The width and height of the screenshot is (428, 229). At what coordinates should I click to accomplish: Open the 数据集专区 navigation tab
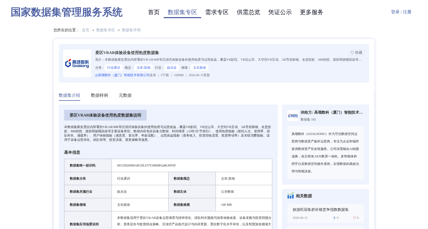pyautogui.click(x=182, y=12)
